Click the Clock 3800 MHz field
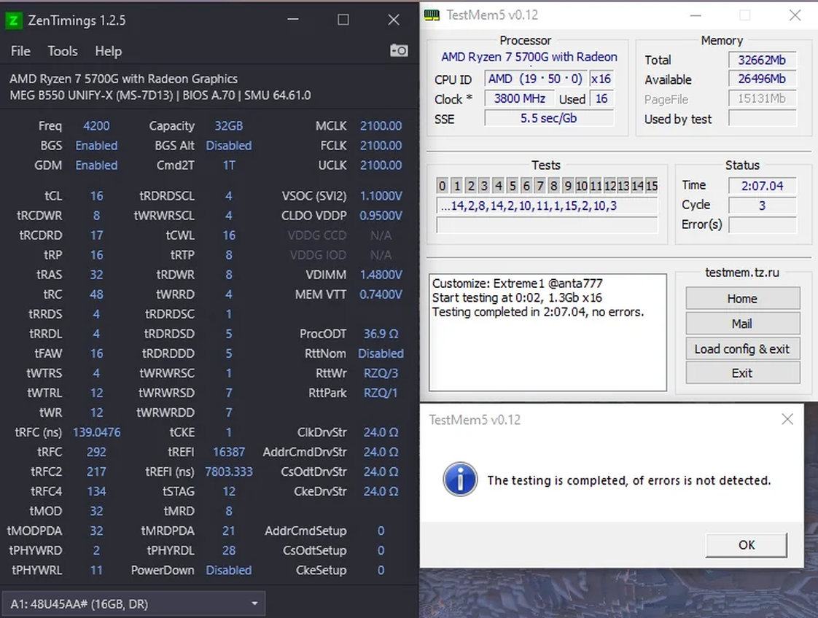Screen dimensions: 818x618 [x=519, y=98]
